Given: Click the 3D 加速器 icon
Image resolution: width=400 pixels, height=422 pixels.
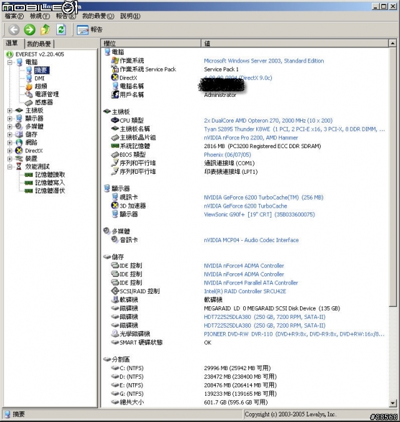Looking at the screenshot, I should [x=115, y=206].
